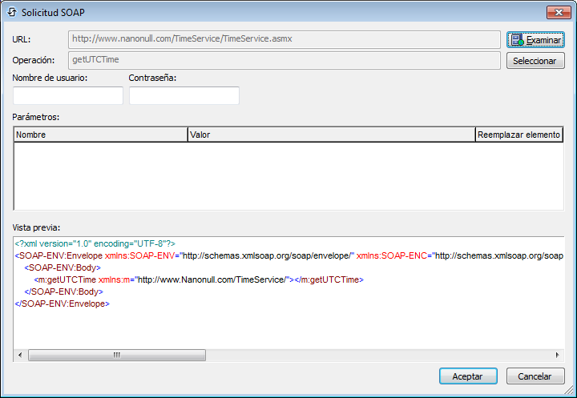Click the xml version declaration line
Screen dimensions: 577x398
(x=95, y=243)
